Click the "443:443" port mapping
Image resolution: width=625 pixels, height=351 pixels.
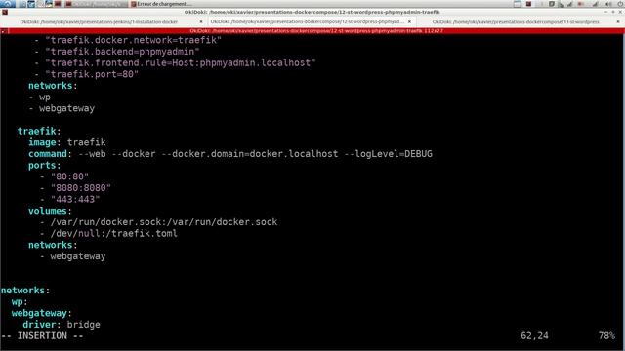[75, 199]
